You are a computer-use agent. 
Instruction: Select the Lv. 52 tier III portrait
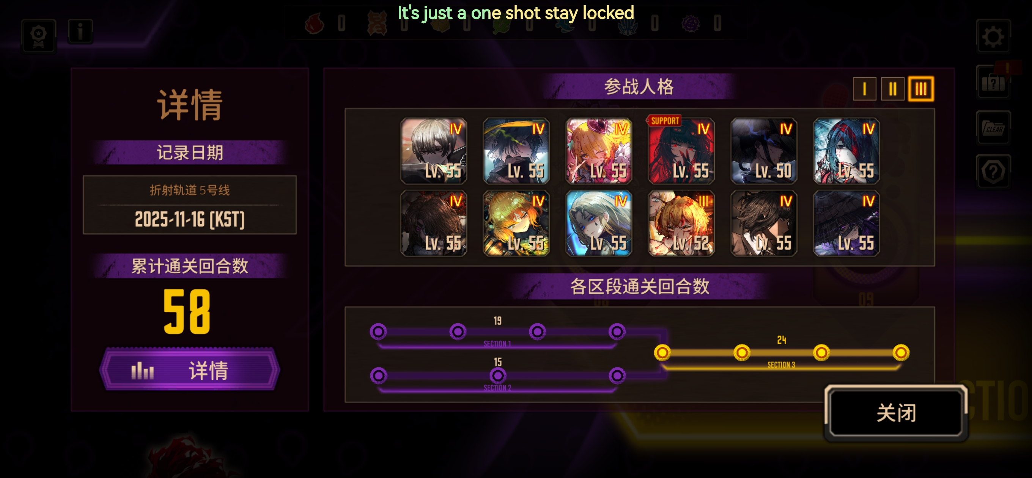pos(681,223)
